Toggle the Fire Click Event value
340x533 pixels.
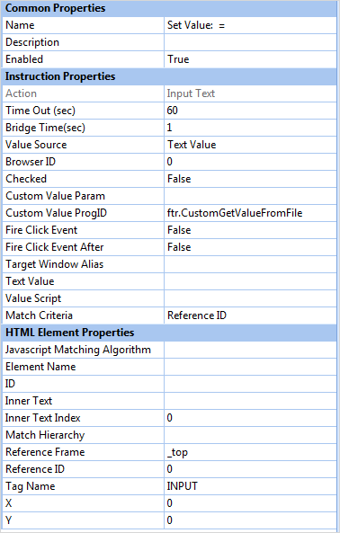(x=251, y=230)
